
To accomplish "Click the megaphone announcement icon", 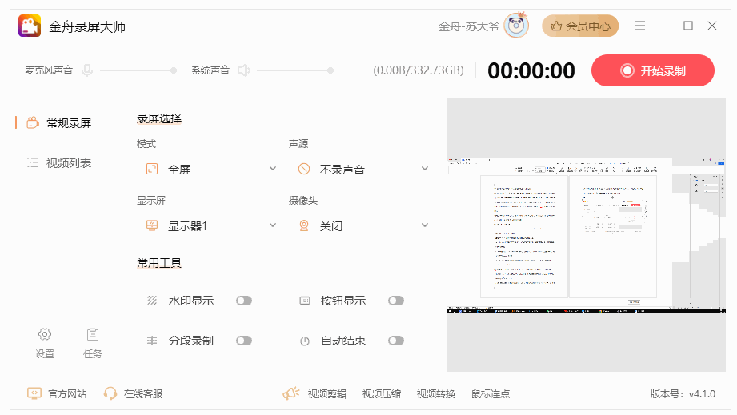I will tap(291, 393).
